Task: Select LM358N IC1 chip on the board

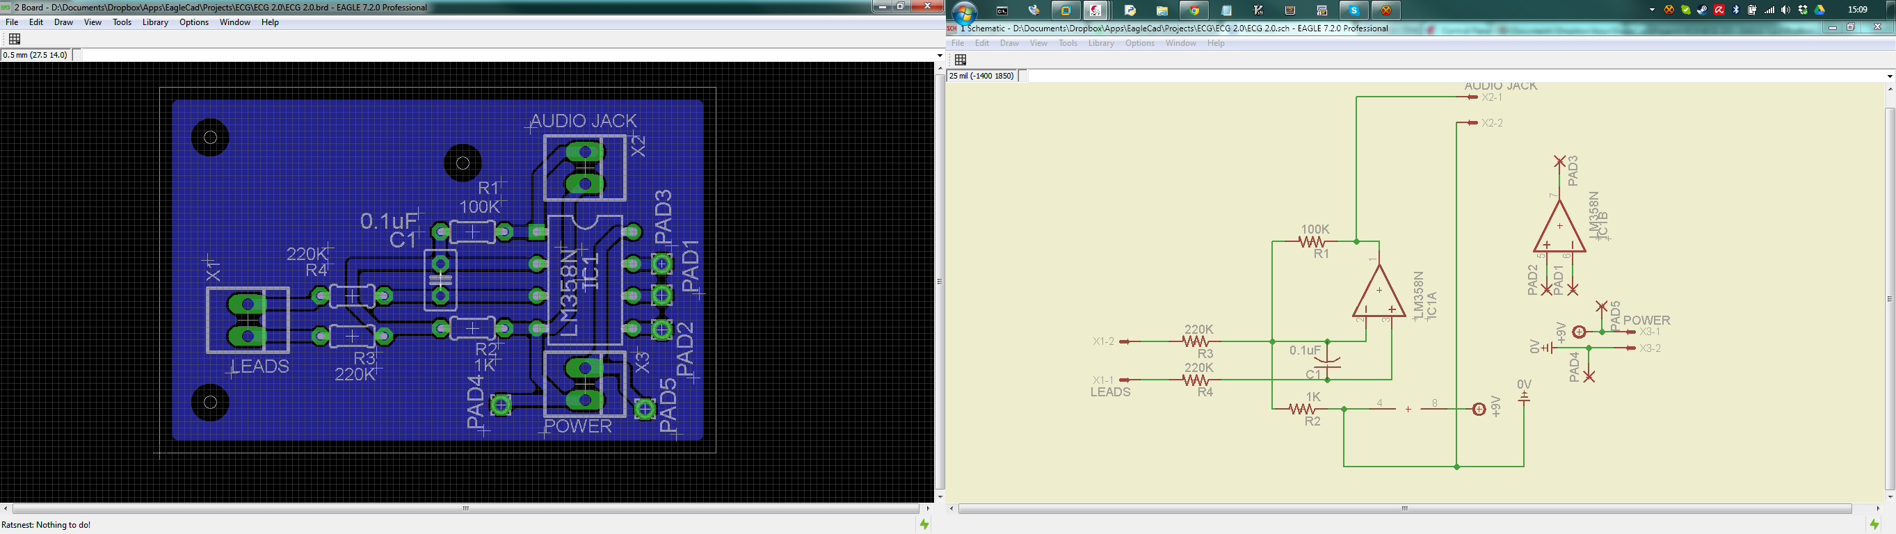Action: pyautogui.click(x=585, y=280)
